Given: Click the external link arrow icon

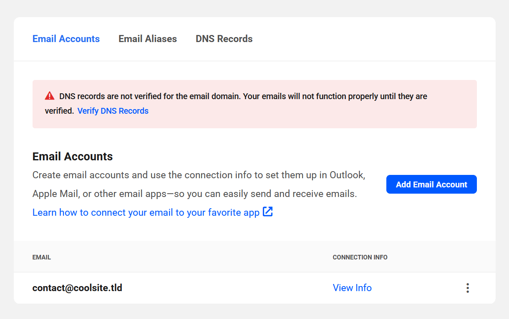Looking at the screenshot, I should [x=267, y=212].
